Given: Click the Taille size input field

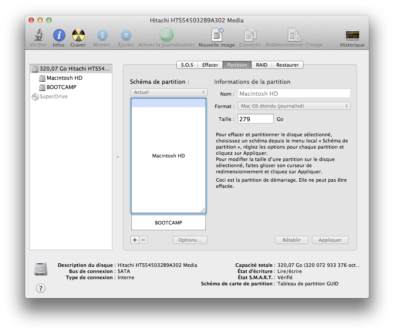Looking at the screenshot, I should (x=256, y=119).
